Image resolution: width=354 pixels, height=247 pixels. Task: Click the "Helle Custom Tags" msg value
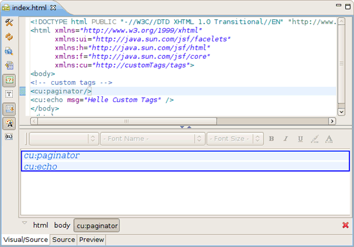point(123,100)
